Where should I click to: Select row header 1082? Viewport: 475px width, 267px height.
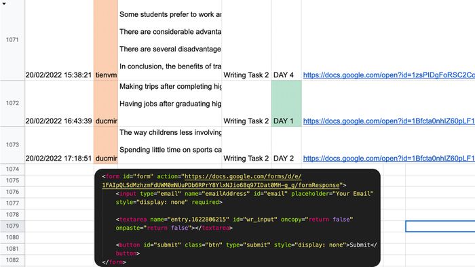coord(12,260)
